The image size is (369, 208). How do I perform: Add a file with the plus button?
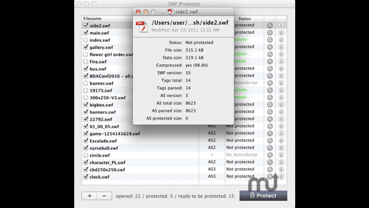pos(89,196)
